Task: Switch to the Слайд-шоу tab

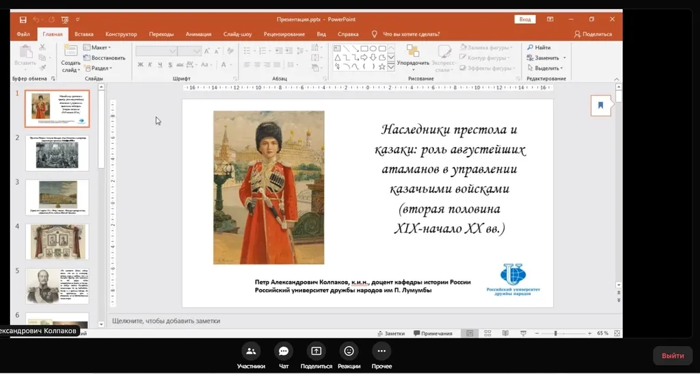Action: tap(237, 34)
